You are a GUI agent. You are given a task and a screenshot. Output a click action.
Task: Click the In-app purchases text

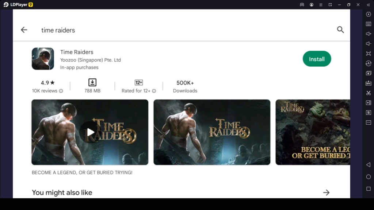[x=79, y=67]
